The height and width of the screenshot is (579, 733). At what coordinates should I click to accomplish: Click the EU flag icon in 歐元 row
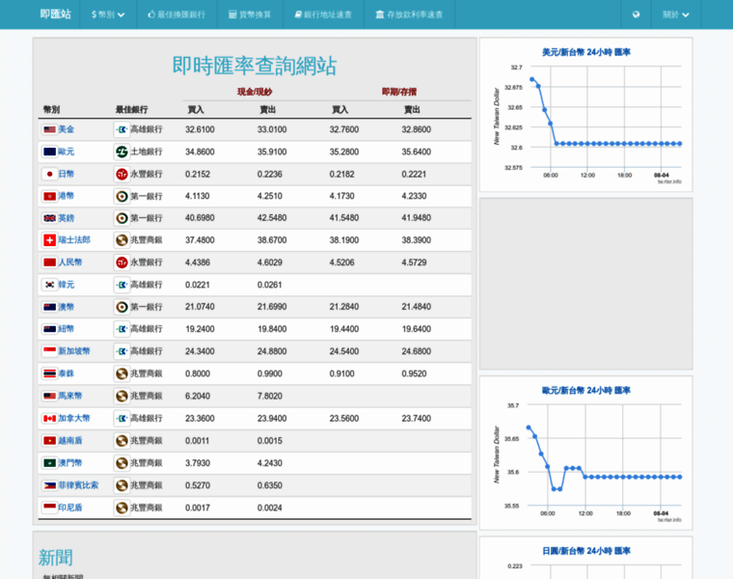point(49,152)
